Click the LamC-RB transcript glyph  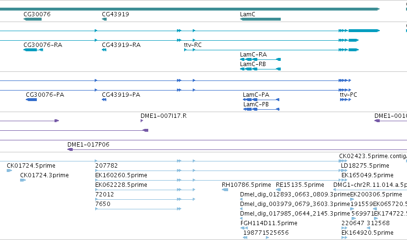coord(260,69)
